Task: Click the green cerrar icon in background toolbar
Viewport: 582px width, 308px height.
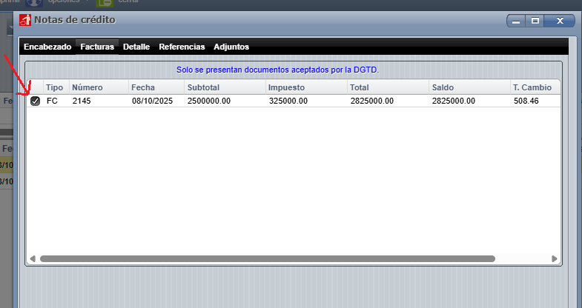Action: [104, 3]
